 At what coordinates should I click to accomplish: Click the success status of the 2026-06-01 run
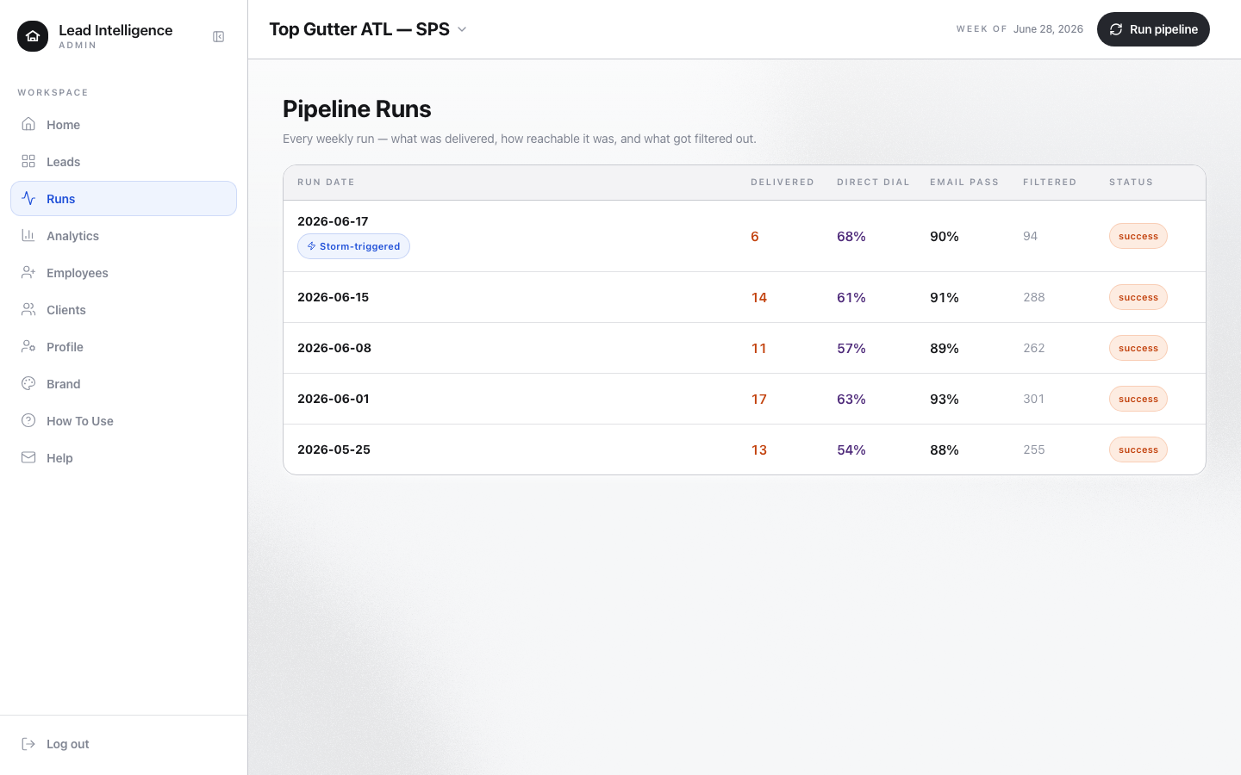(x=1138, y=399)
